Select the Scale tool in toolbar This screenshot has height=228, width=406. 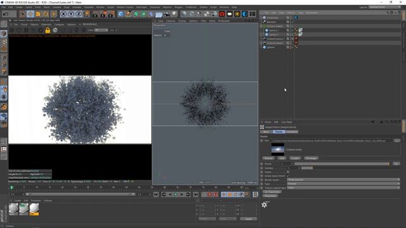(x=38, y=14)
